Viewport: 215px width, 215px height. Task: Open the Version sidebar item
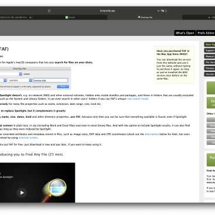pos(210,74)
